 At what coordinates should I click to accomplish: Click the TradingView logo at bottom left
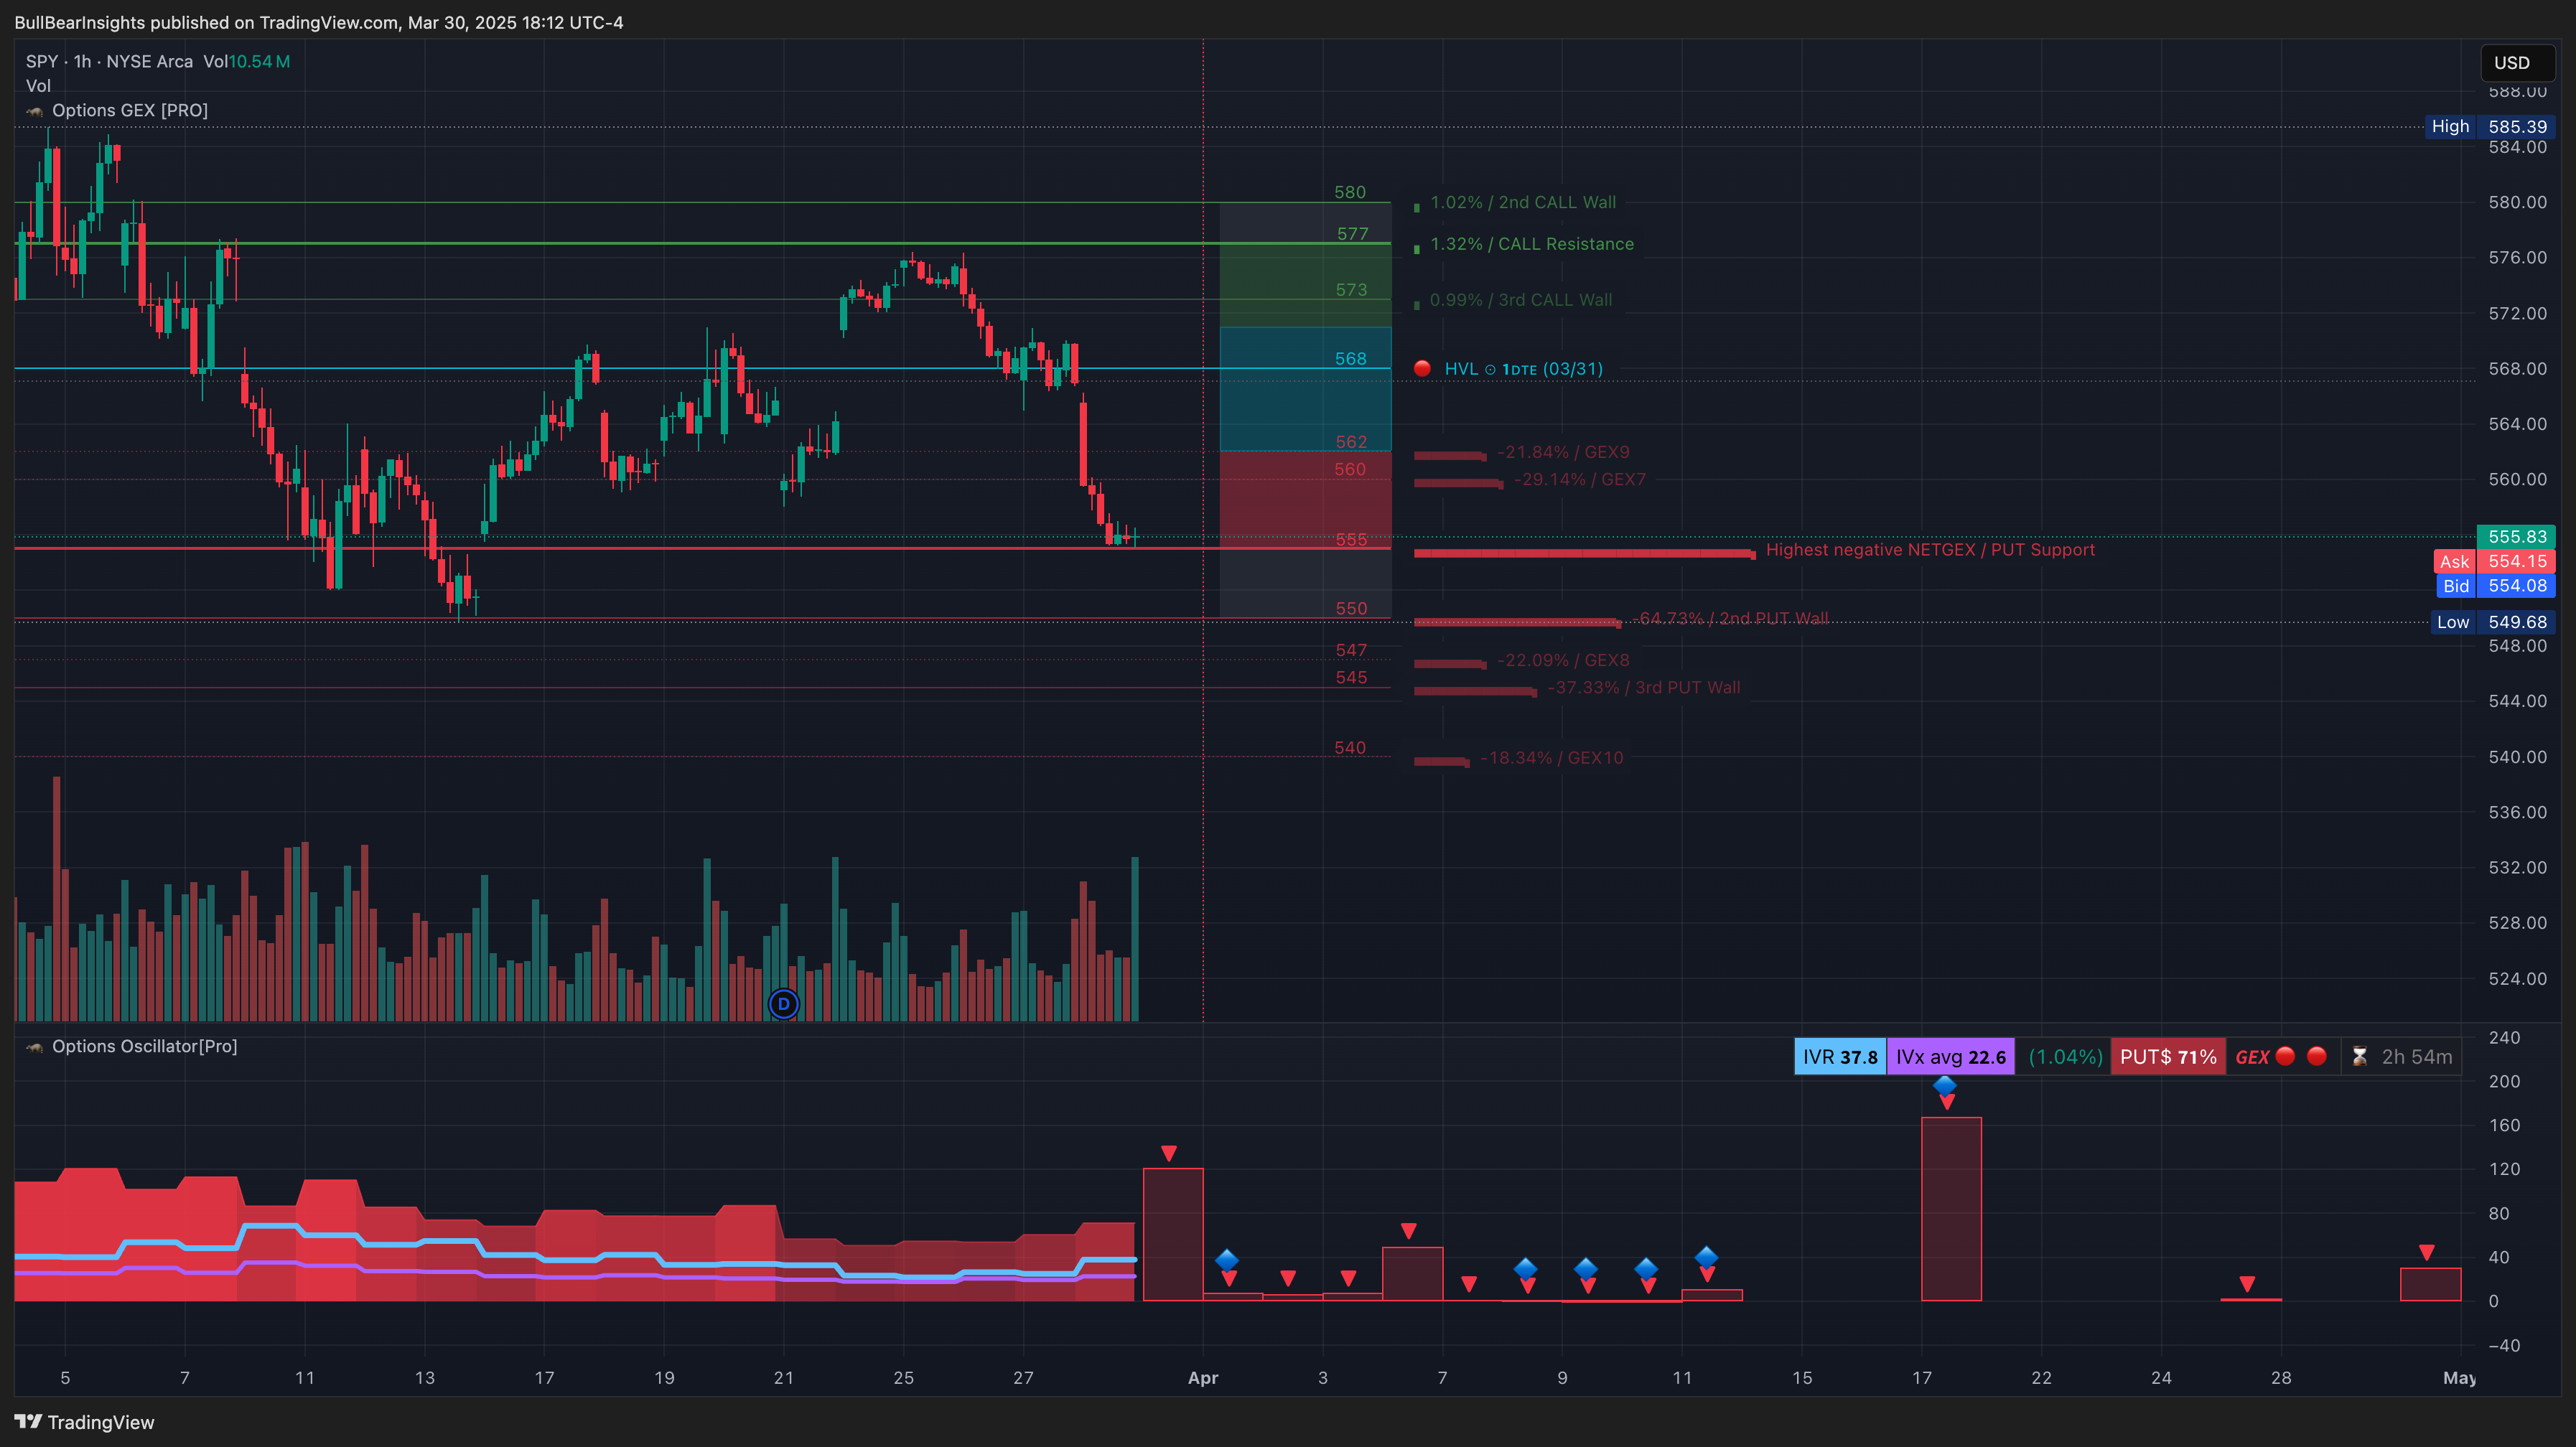pyautogui.click(x=84, y=1422)
